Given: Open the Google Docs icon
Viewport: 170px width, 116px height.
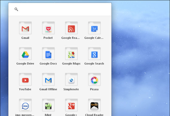Looking at the screenshot, I should (x=48, y=54).
